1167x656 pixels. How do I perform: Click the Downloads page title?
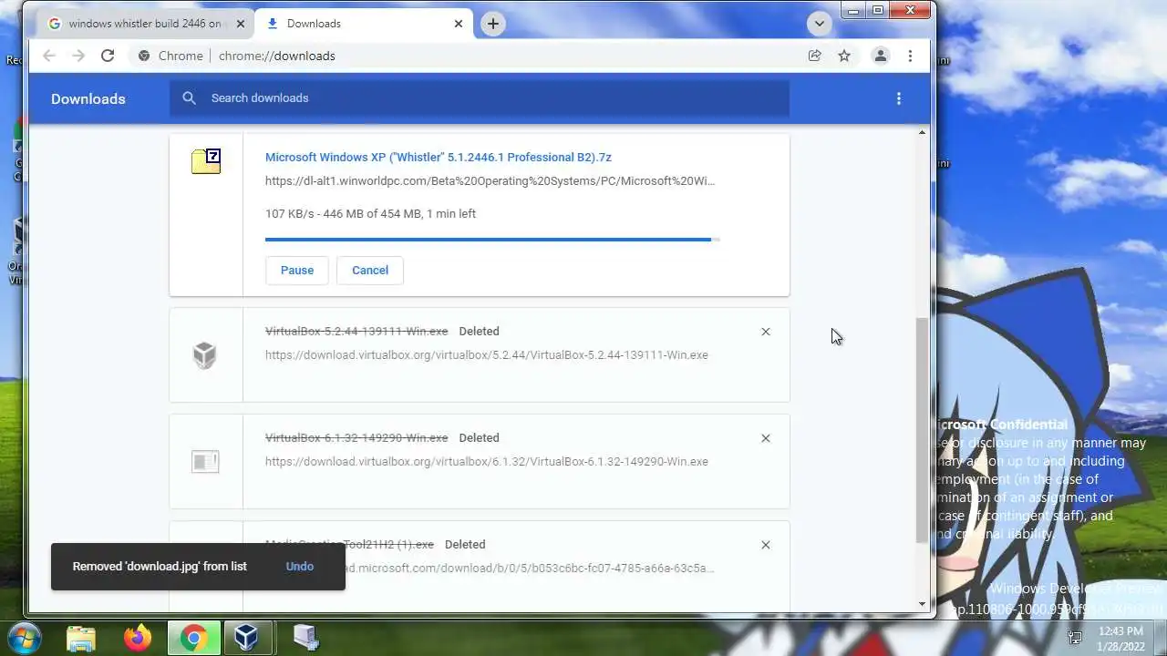tap(88, 98)
